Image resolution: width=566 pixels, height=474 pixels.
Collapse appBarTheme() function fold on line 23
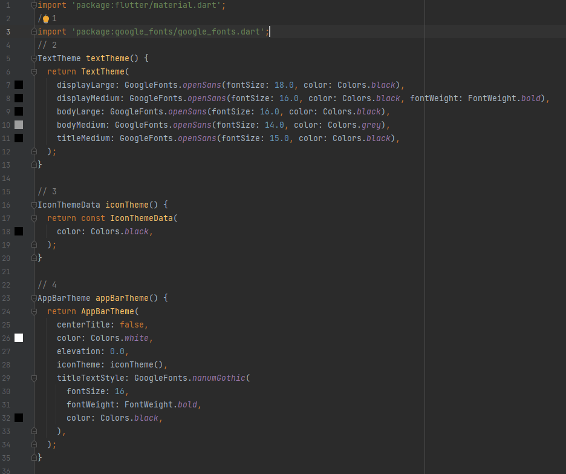coord(34,298)
